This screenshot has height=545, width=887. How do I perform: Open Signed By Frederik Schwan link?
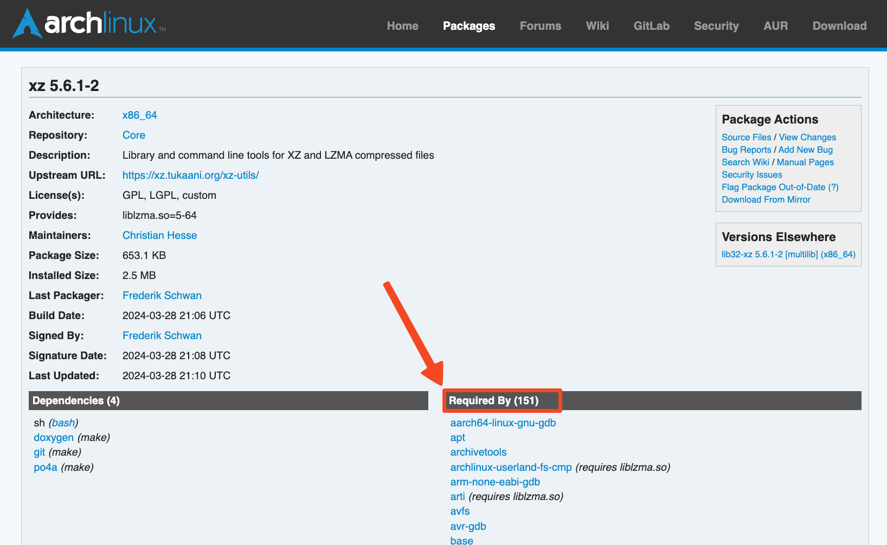pos(162,336)
